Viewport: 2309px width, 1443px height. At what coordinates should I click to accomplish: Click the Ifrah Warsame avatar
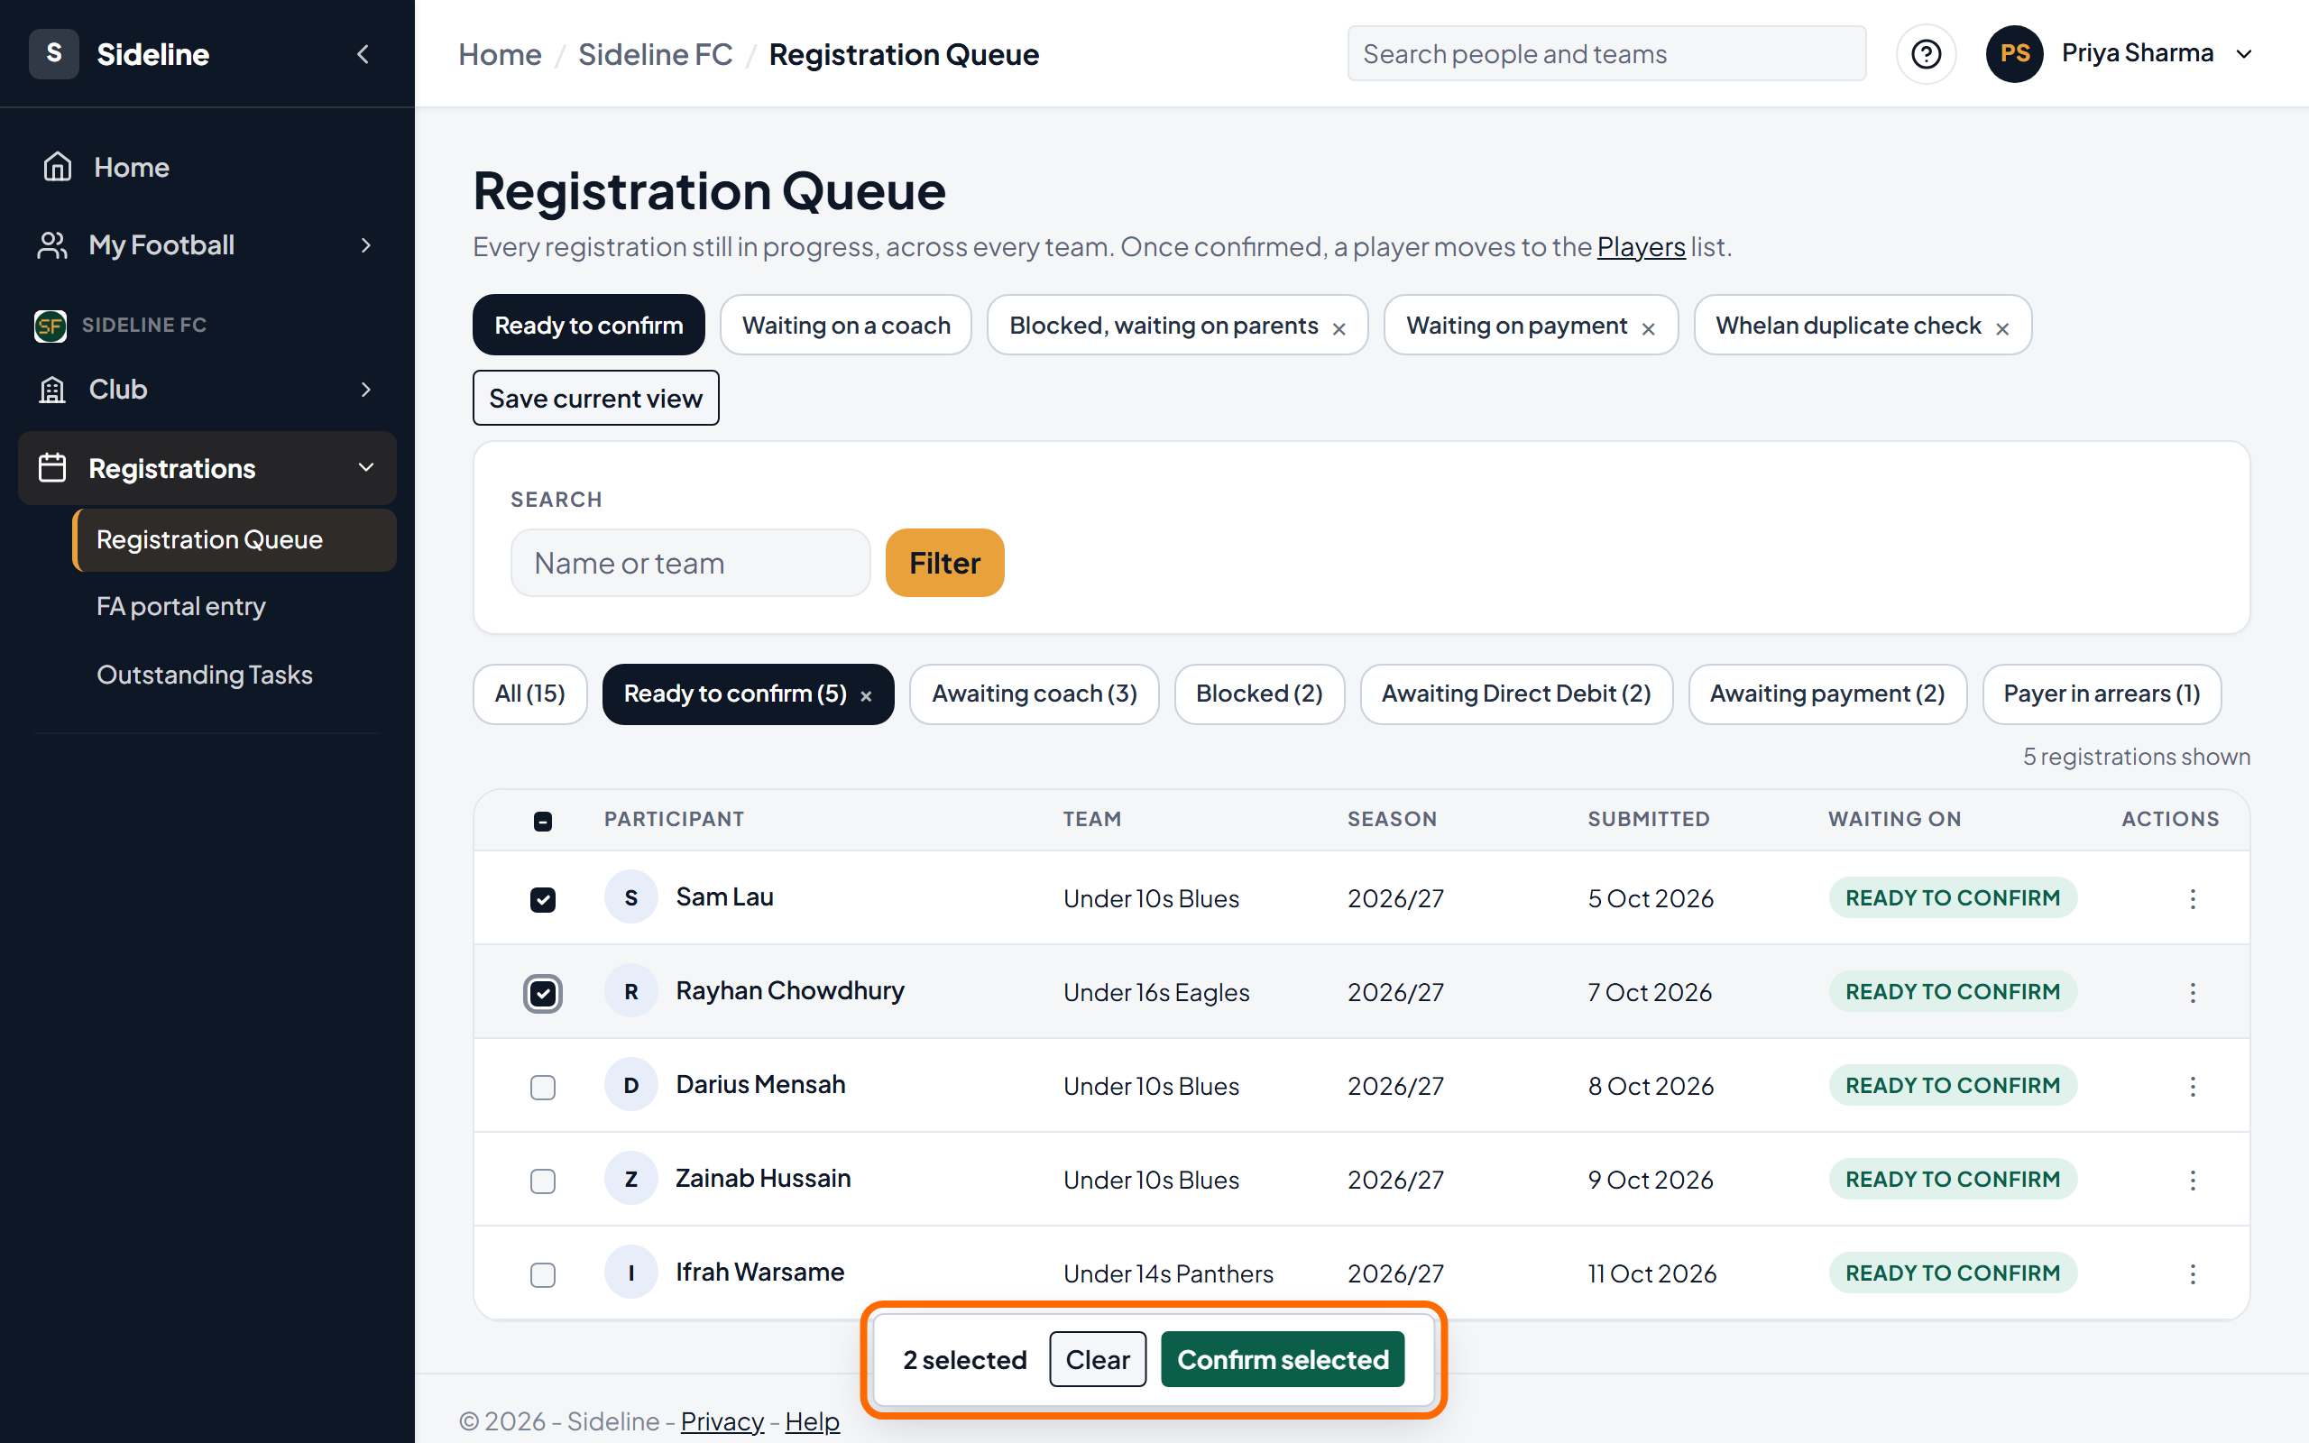click(630, 1273)
